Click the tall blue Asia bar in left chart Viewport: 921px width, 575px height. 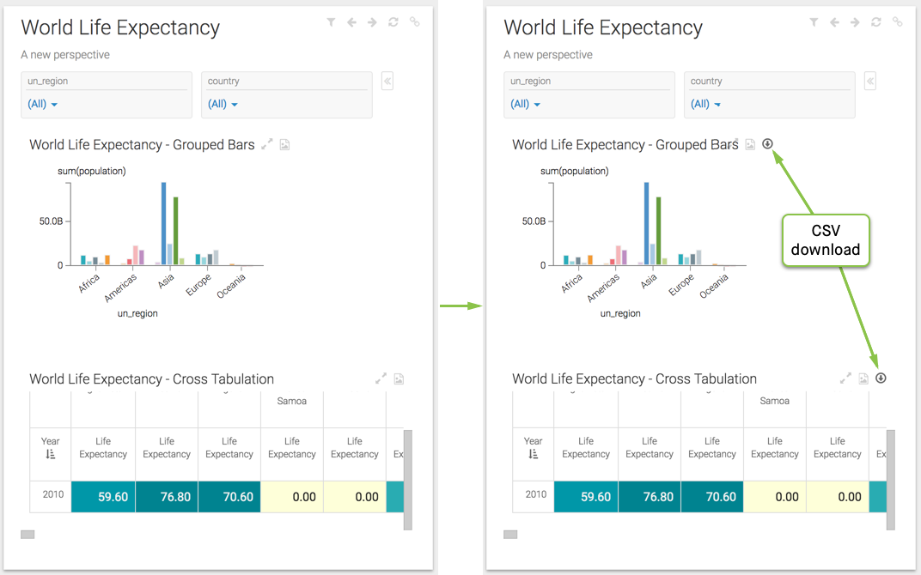click(x=163, y=223)
